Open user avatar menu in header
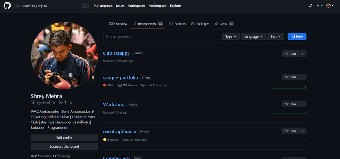 point(330,6)
